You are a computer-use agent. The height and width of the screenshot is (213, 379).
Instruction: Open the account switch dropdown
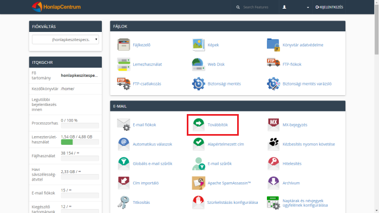point(66,39)
